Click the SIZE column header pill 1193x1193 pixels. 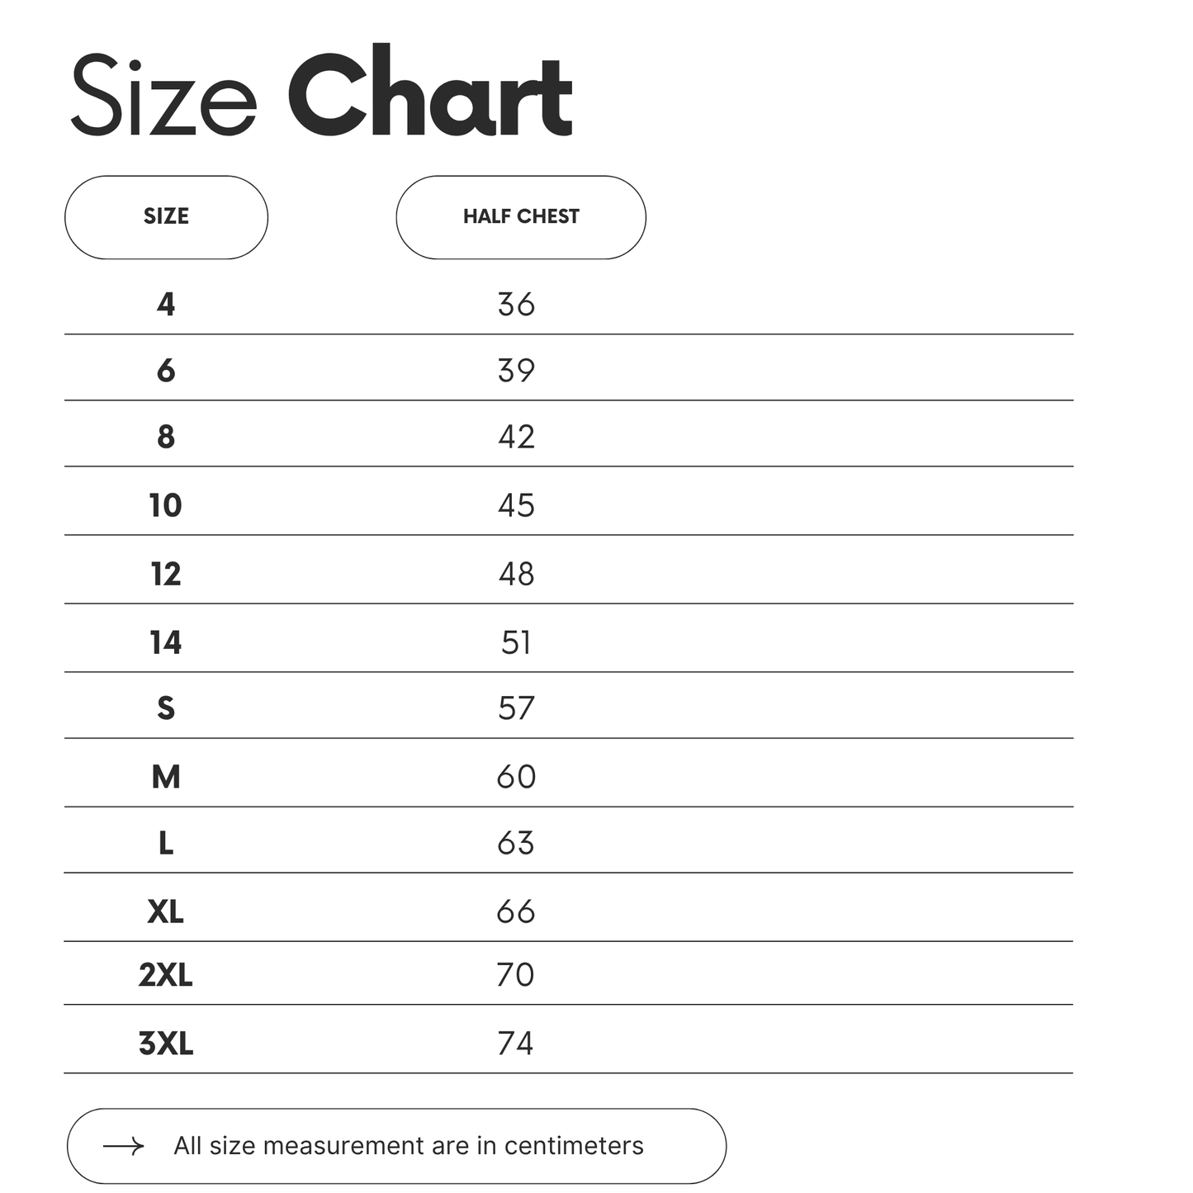pos(166,217)
